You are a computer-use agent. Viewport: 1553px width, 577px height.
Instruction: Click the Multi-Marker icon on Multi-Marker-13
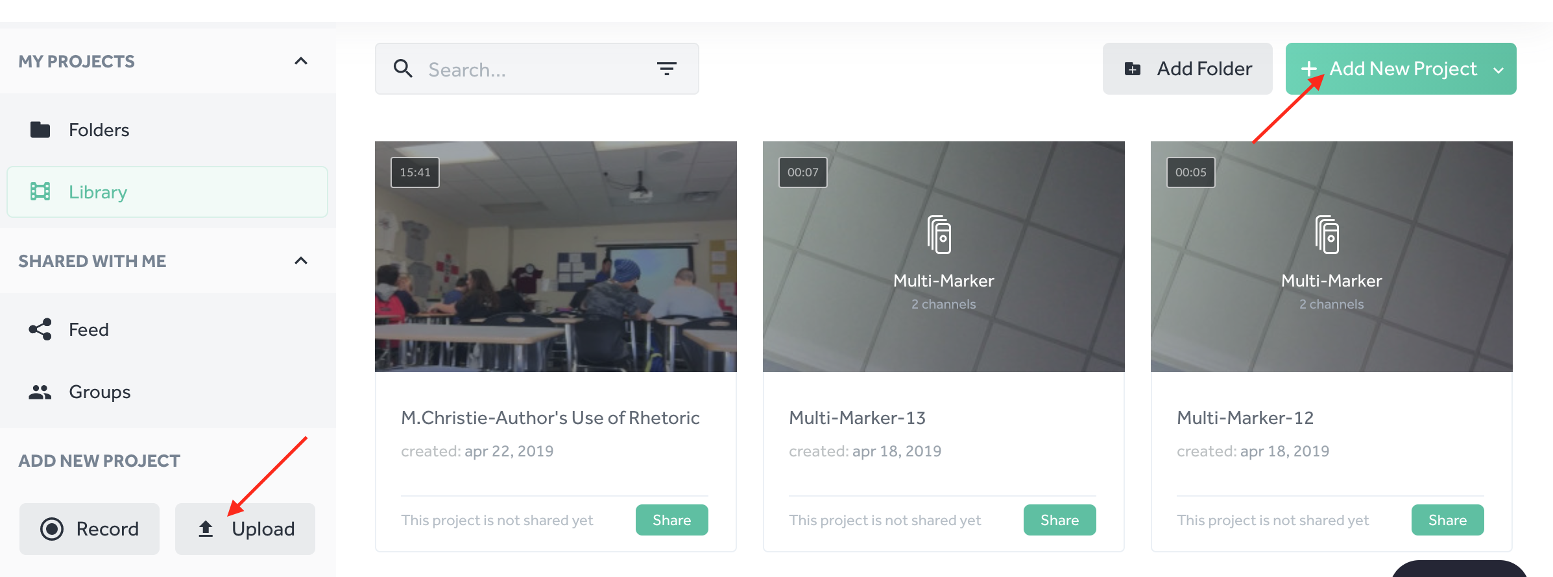click(939, 234)
